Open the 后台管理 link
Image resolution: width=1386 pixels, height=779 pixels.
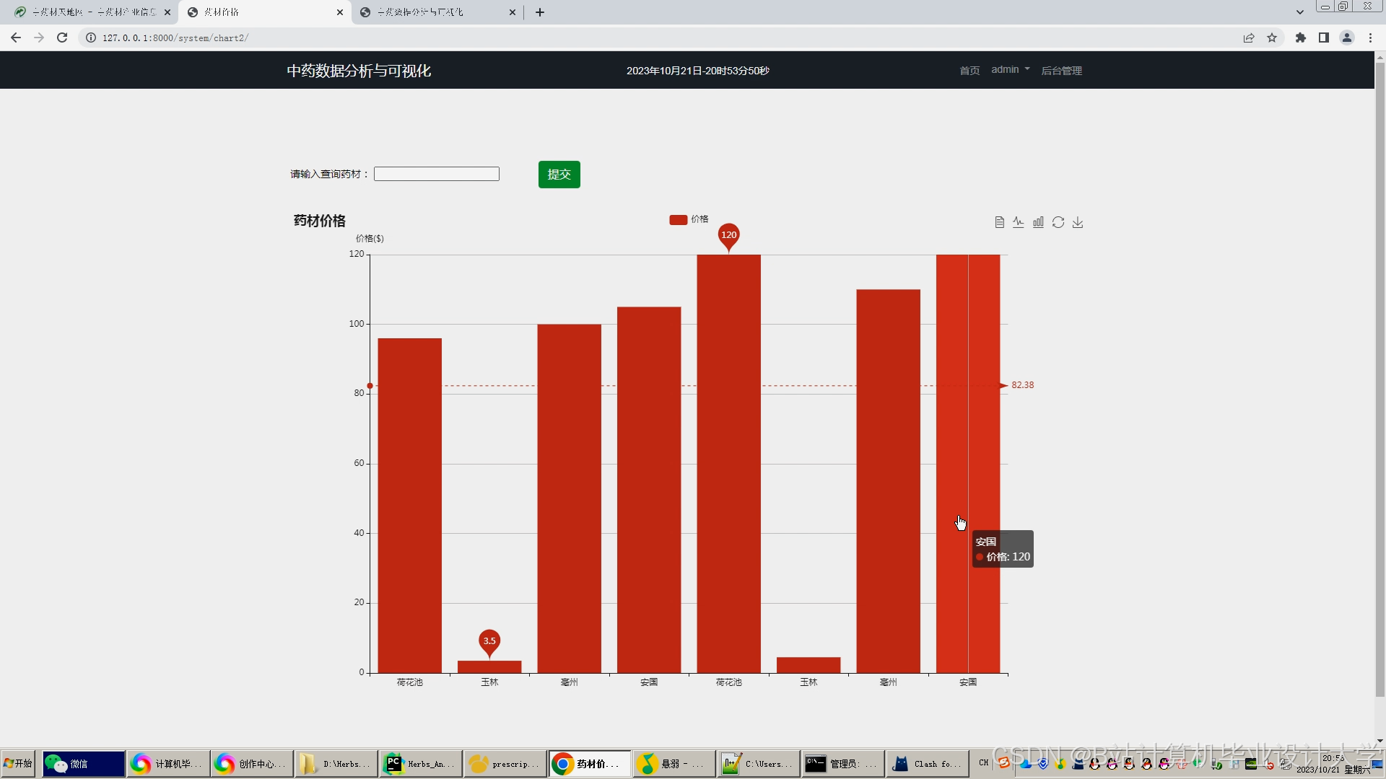coord(1061,71)
